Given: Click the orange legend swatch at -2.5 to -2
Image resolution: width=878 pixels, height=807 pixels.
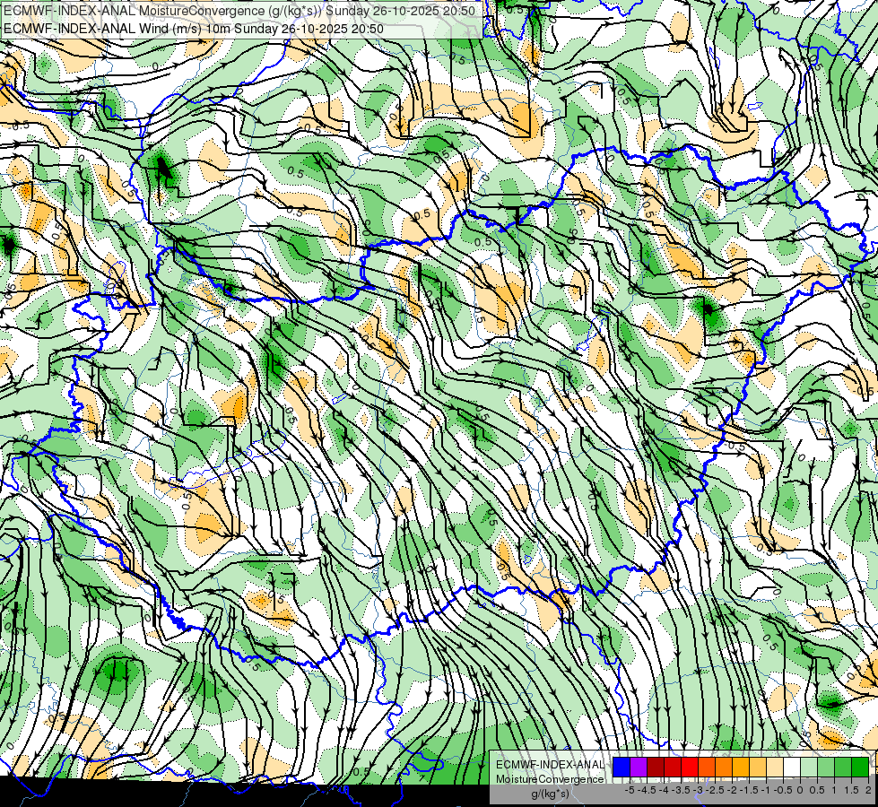Looking at the screenshot, I should pyautogui.click(x=724, y=767).
